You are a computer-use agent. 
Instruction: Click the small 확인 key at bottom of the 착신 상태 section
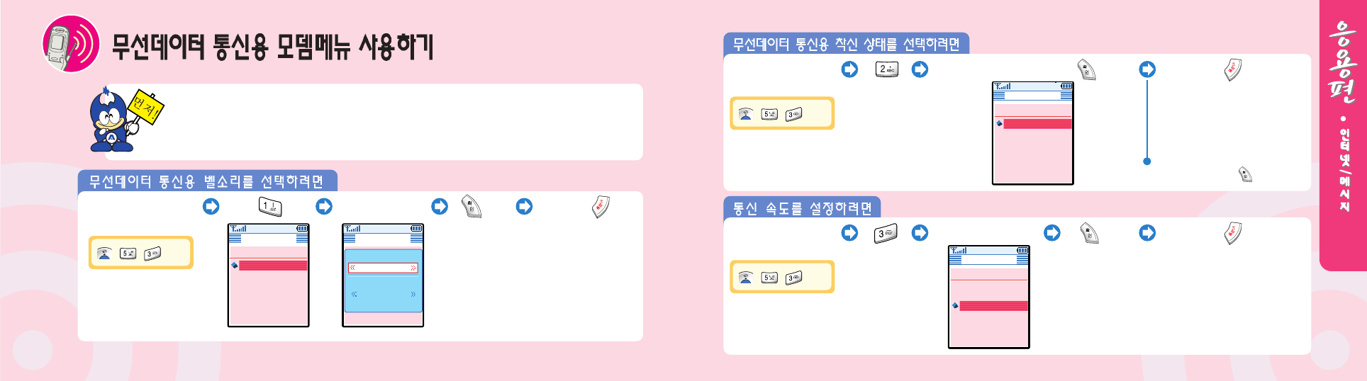coord(1245,174)
